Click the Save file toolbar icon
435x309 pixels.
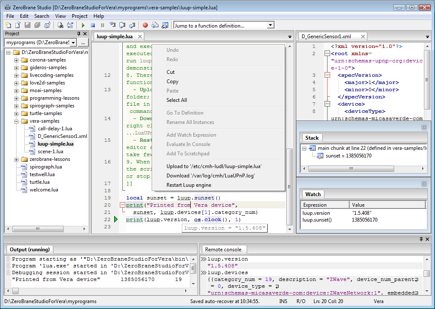(28, 25)
